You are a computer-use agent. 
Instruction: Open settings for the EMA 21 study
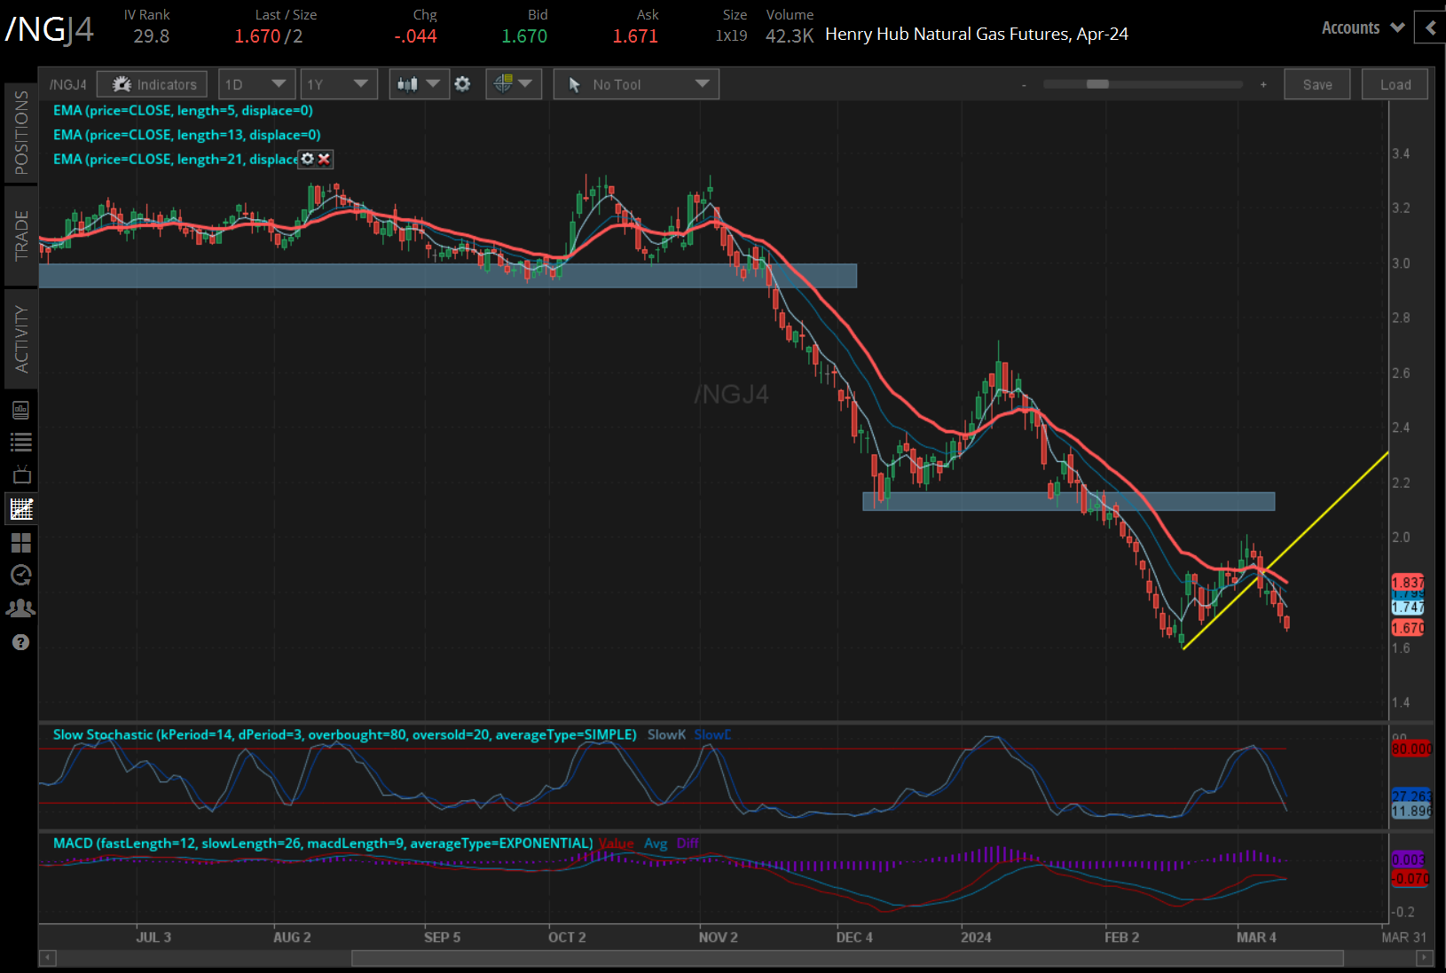308,159
